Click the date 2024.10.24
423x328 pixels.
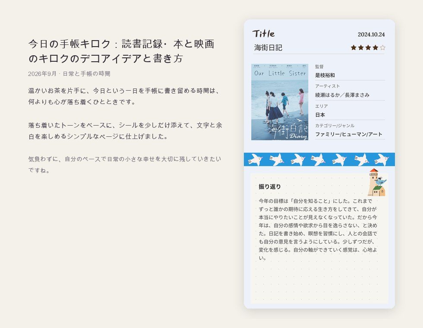pos(371,35)
